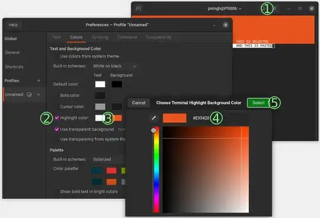Click second-row dark teal Color palette swatch

click(97, 182)
